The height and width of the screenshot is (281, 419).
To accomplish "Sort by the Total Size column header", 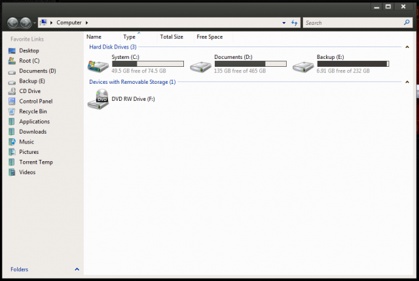I will (x=172, y=37).
